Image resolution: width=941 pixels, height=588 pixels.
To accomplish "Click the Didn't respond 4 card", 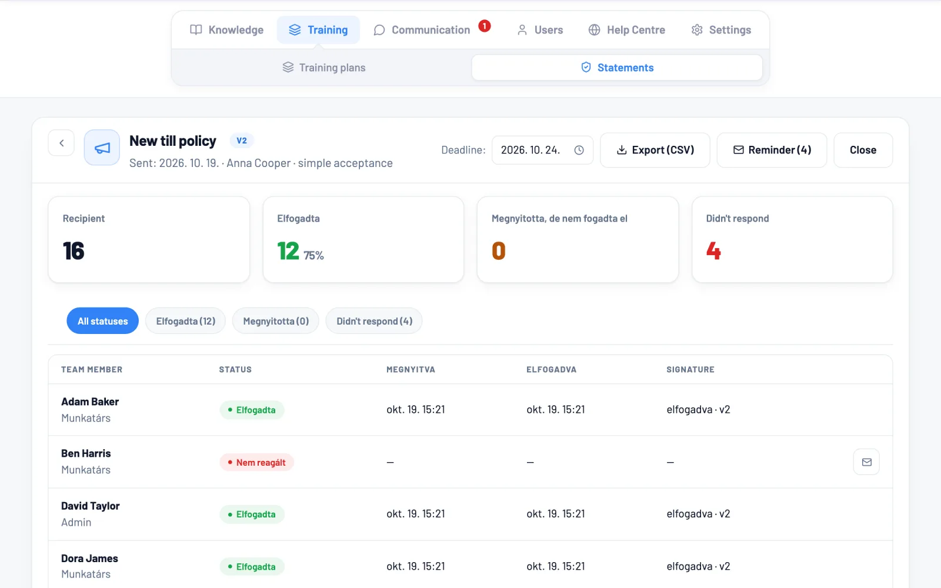I will coord(792,239).
